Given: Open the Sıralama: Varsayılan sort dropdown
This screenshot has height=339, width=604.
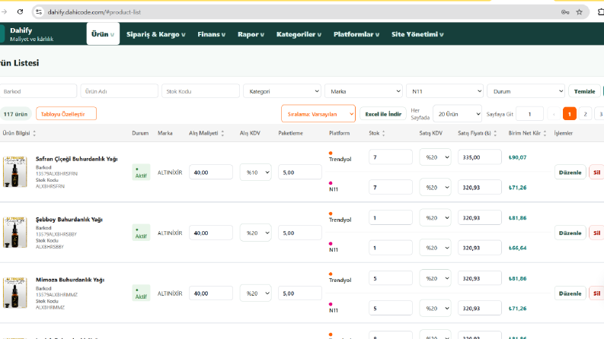Looking at the screenshot, I should [x=318, y=114].
